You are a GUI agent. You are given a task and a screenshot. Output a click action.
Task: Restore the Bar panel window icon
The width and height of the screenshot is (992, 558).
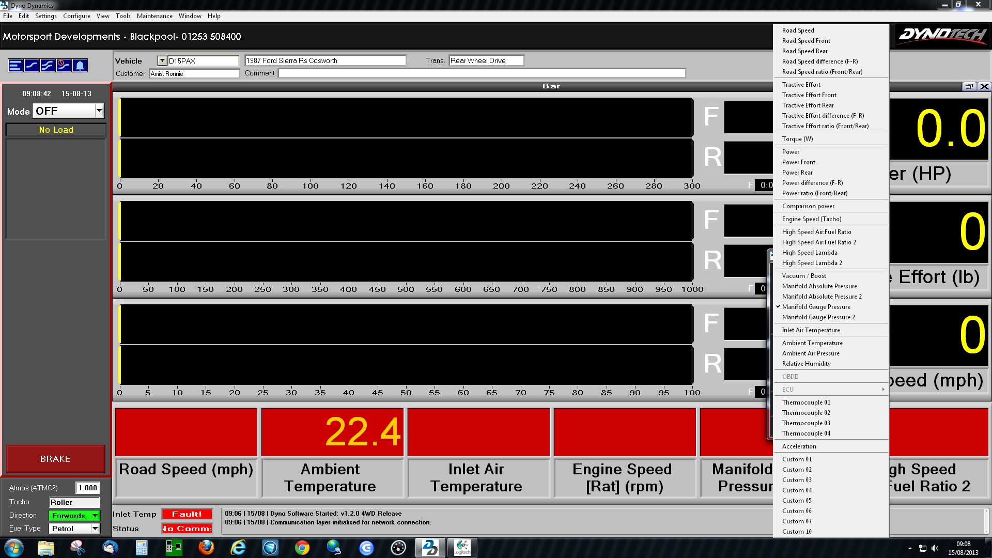pos(969,86)
